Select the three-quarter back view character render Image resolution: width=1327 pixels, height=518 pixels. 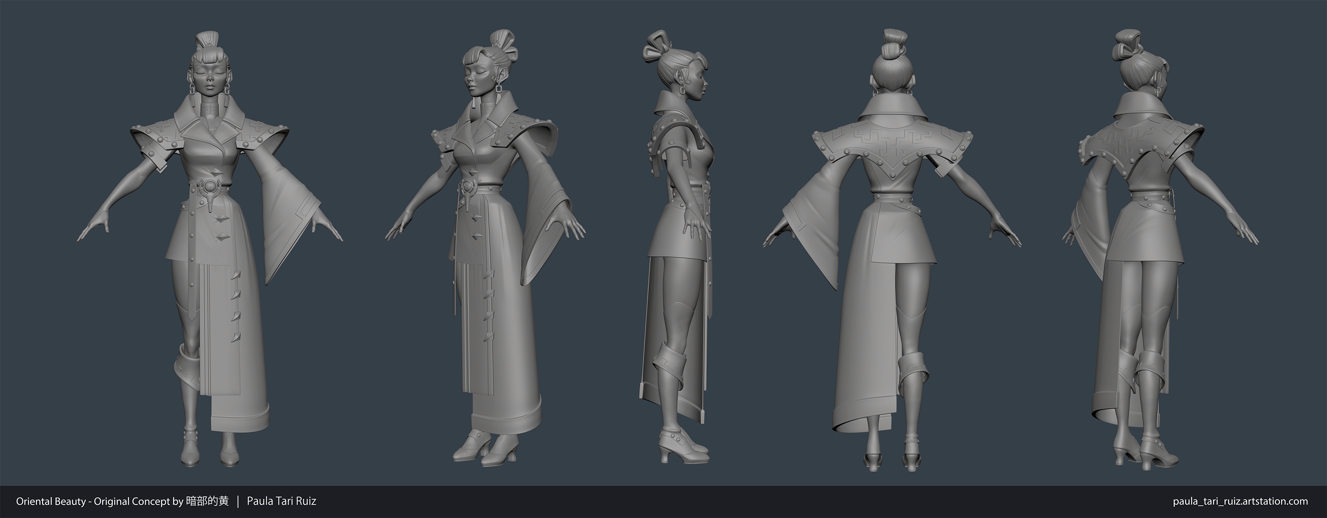(1160, 250)
